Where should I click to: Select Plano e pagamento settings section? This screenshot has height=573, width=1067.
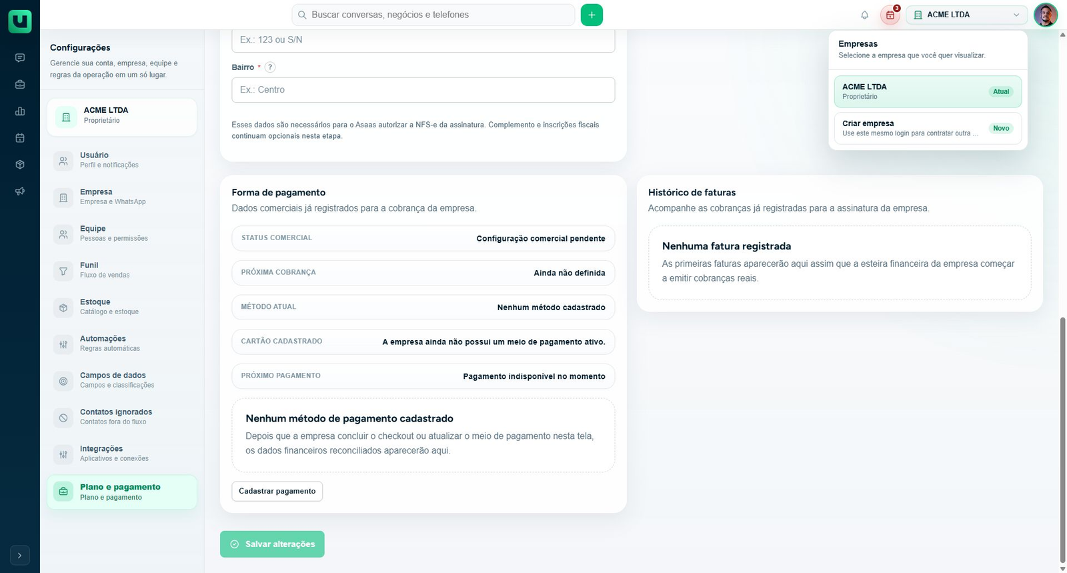122,492
